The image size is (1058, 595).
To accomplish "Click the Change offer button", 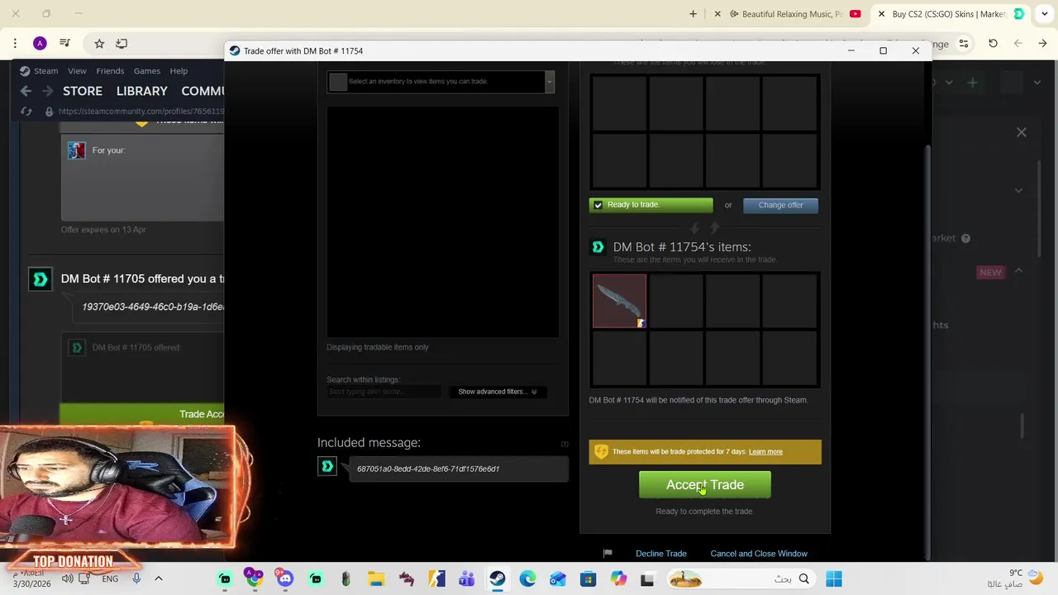I will [x=780, y=205].
